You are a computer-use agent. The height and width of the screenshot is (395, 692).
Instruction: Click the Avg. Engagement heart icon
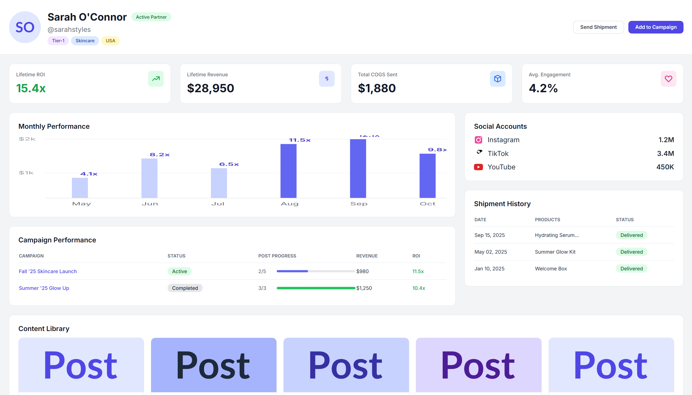668,79
